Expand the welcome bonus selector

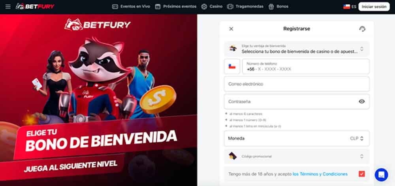click(x=297, y=49)
